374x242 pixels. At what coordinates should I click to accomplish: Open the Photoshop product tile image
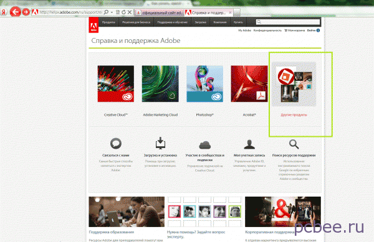pyautogui.click(x=204, y=84)
